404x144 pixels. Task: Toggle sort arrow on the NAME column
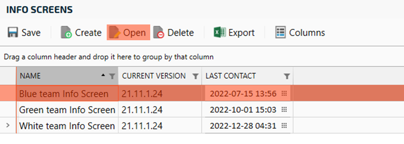click(103, 75)
